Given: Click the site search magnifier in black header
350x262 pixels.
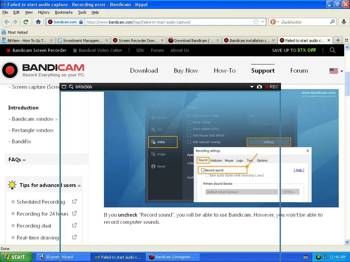Looking at the screenshot, I should 332,50.
